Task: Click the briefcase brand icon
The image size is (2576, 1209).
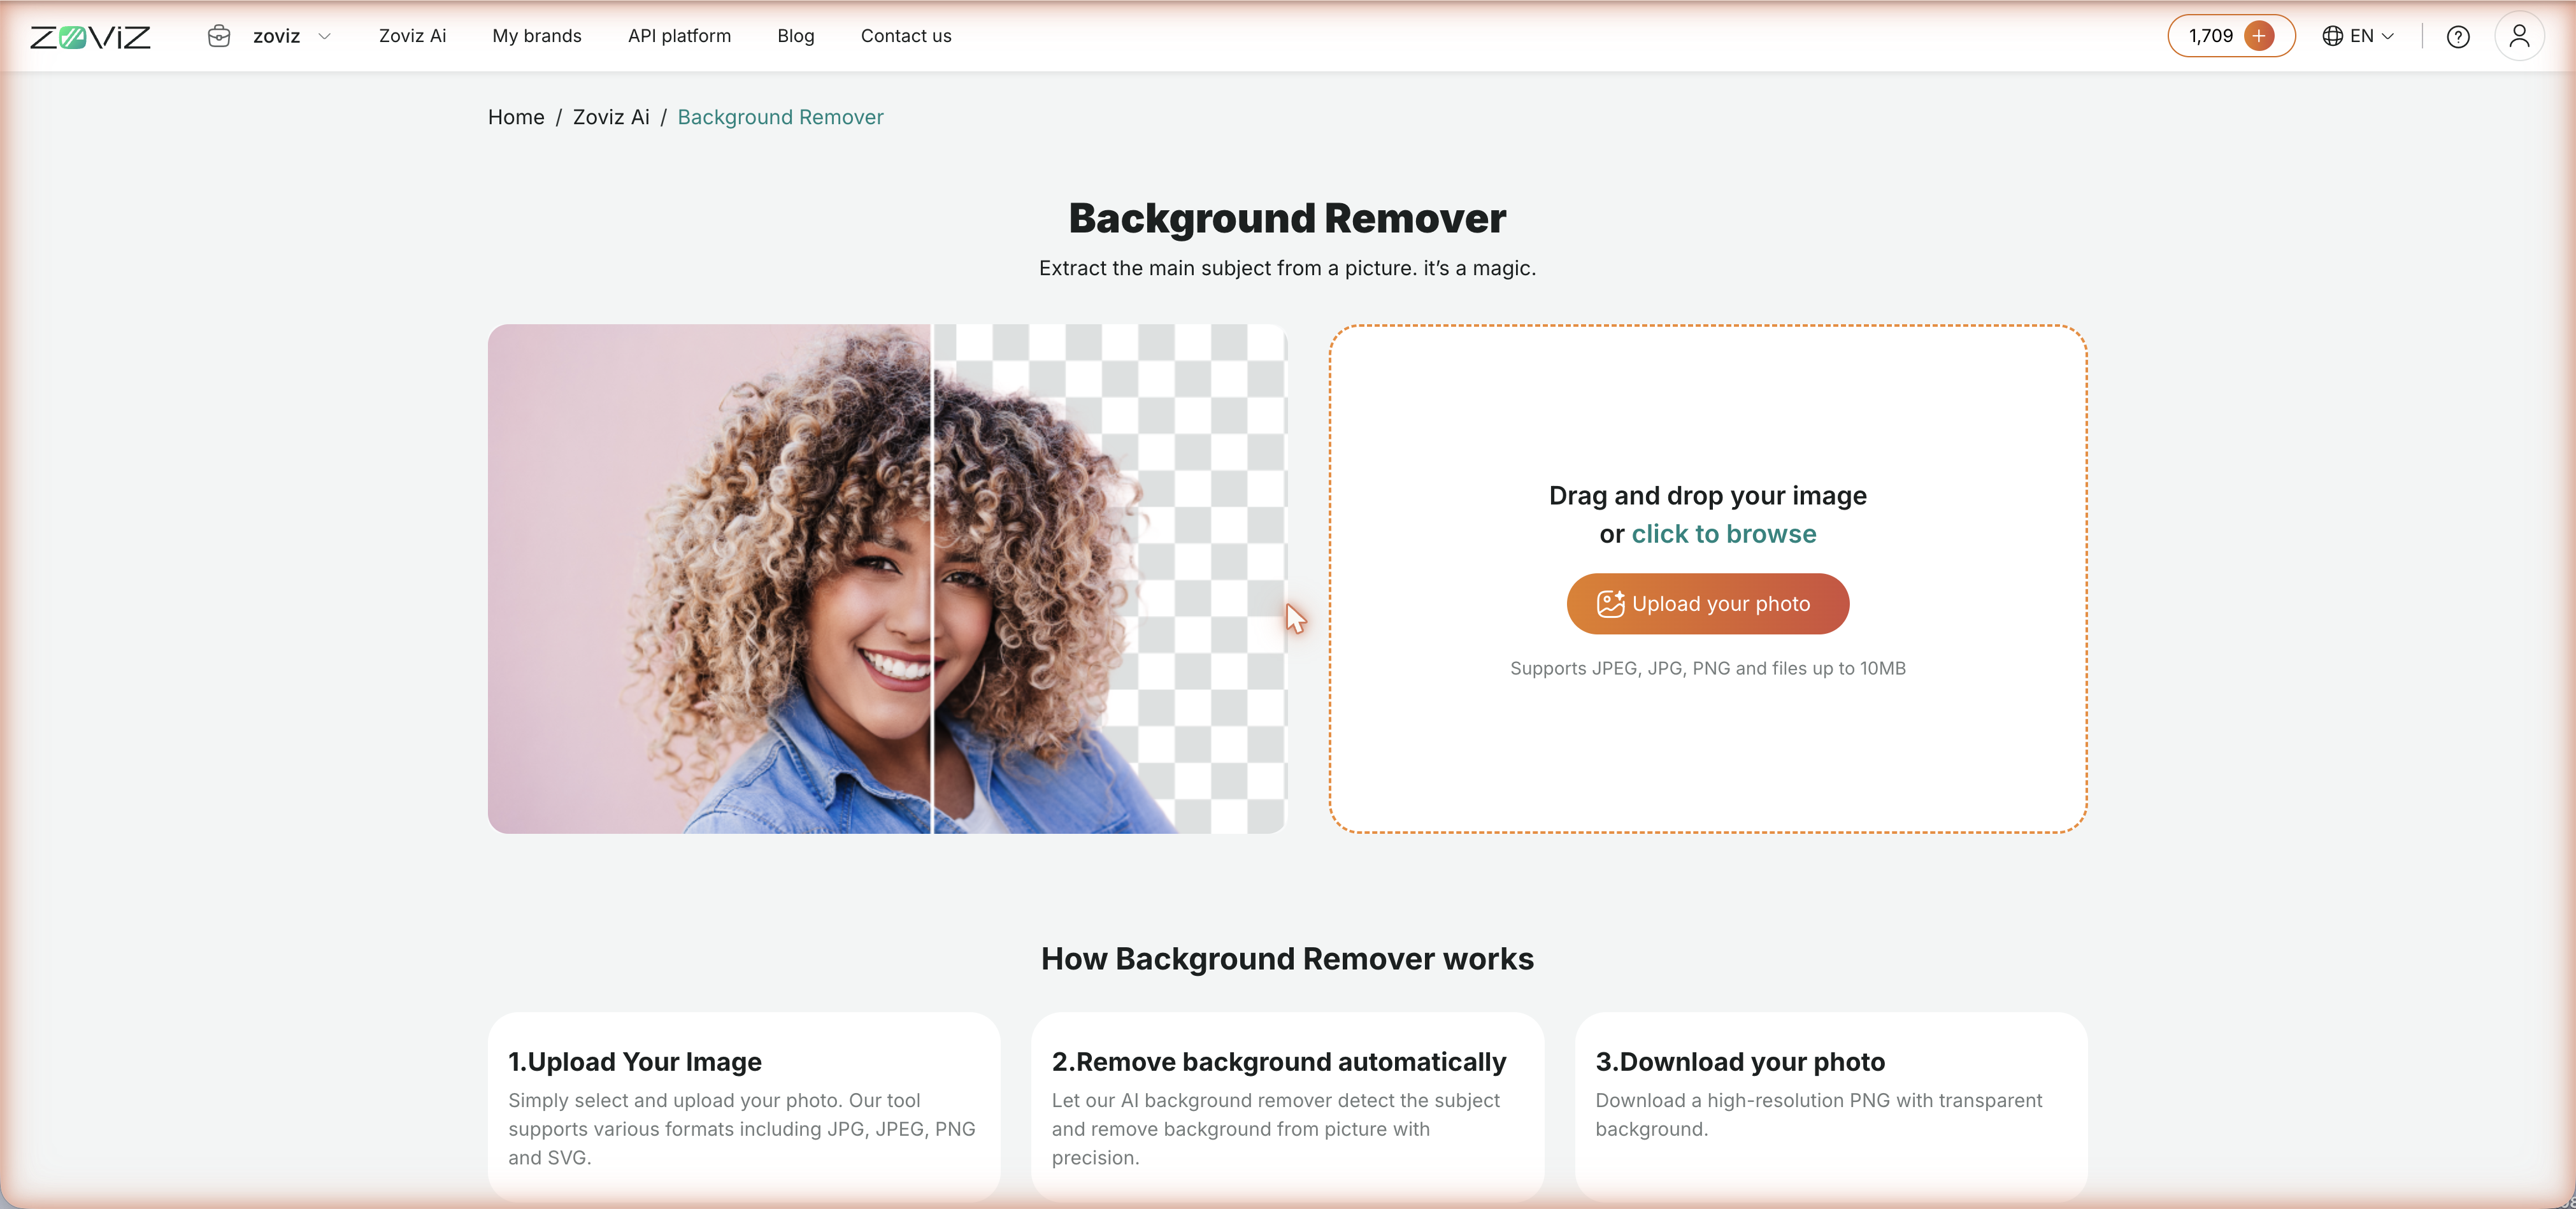Action: click(x=219, y=36)
